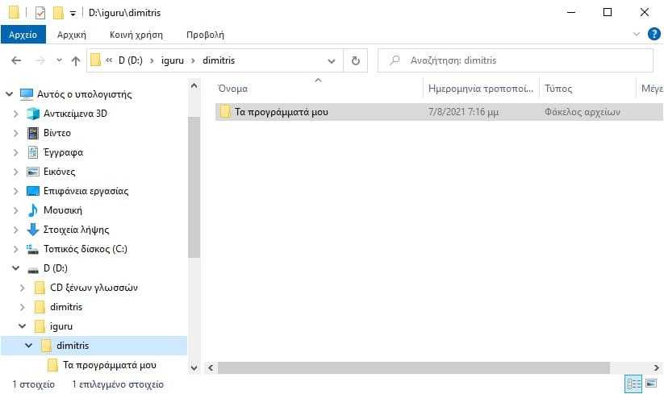The image size is (664, 394).
Task: Open the Προβολή ribbon tab
Action: [206, 35]
